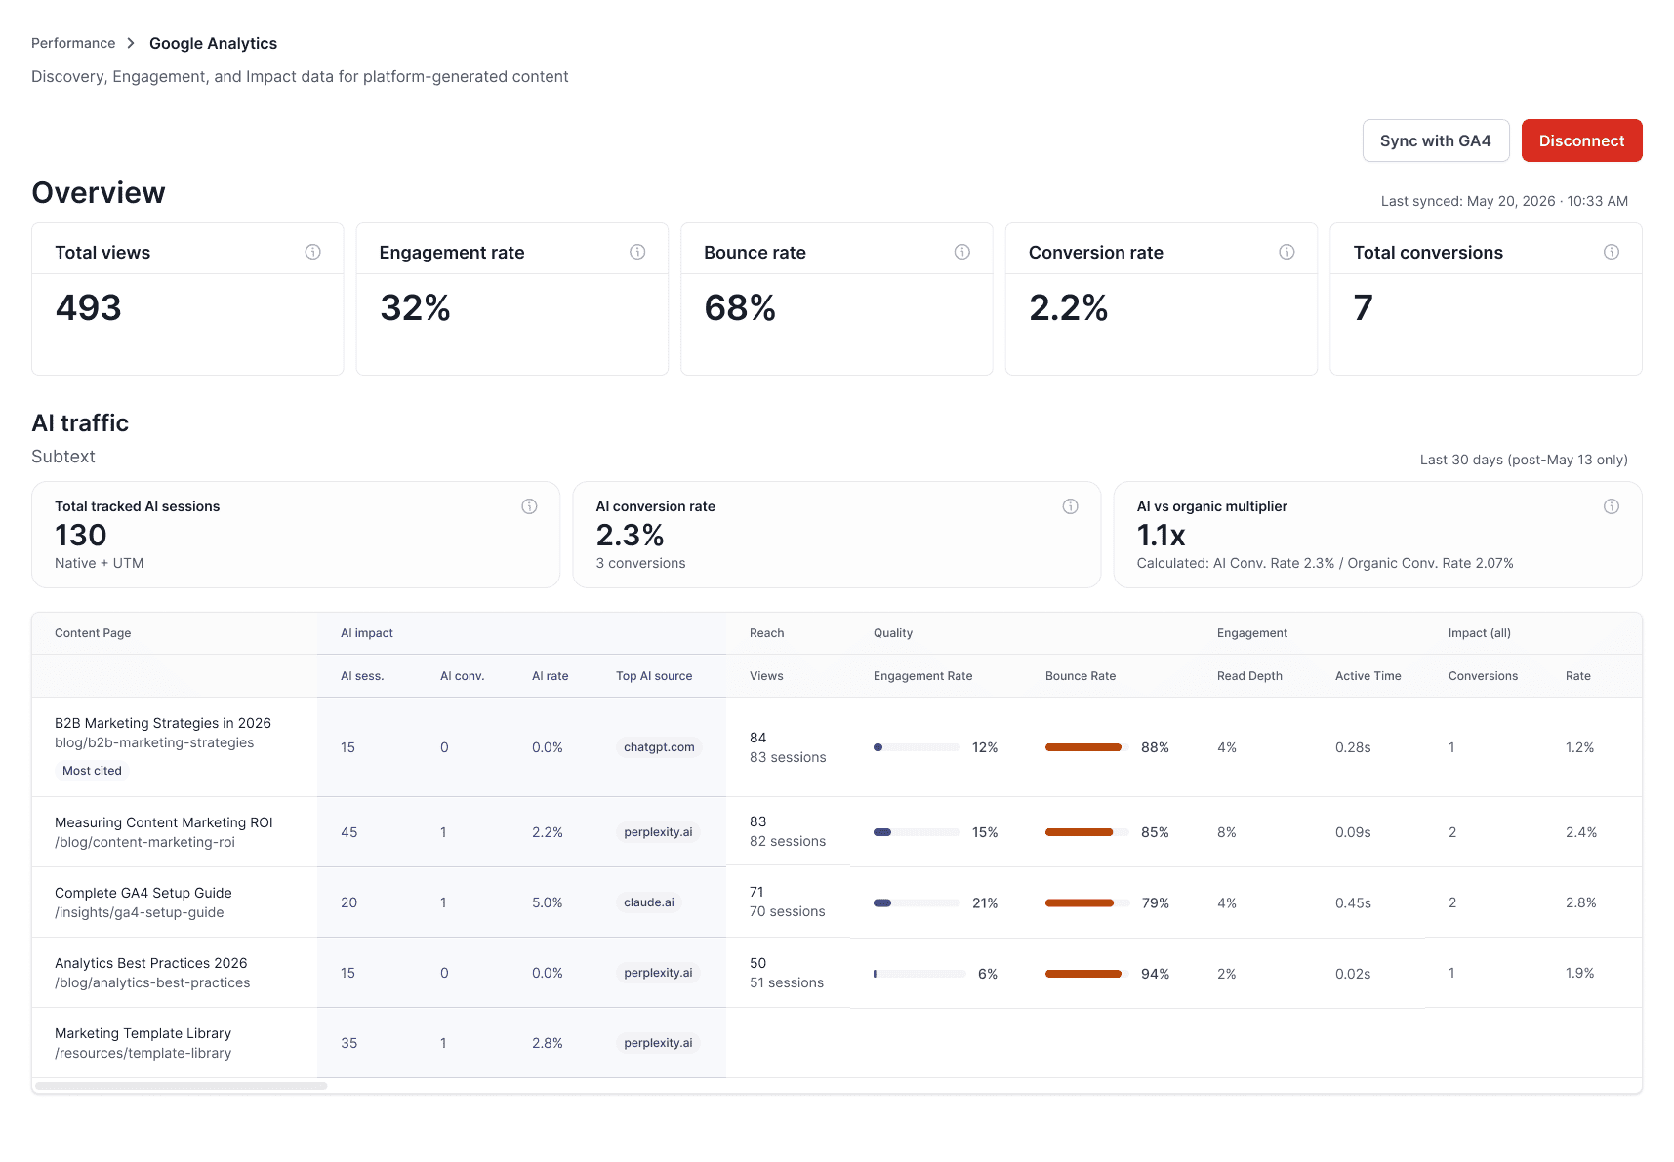Click the table's horizontal scrollbar

pos(181,1086)
